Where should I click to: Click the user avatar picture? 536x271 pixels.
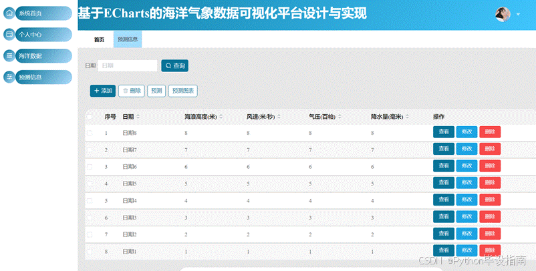click(x=503, y=14)
